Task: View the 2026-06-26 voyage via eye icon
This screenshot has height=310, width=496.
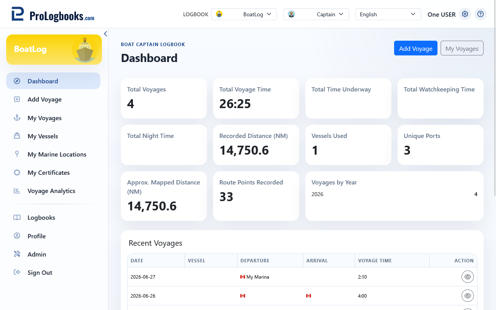Action: pos(468,296)
